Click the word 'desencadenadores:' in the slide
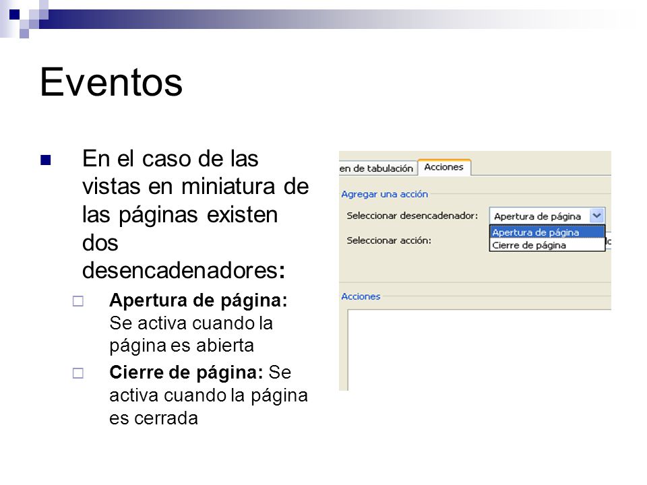 tap(183, 271)
